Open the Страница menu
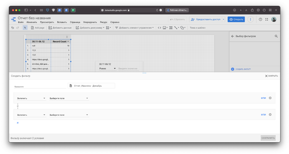This screenshot has width=289, height=154. tap(75, 22)
